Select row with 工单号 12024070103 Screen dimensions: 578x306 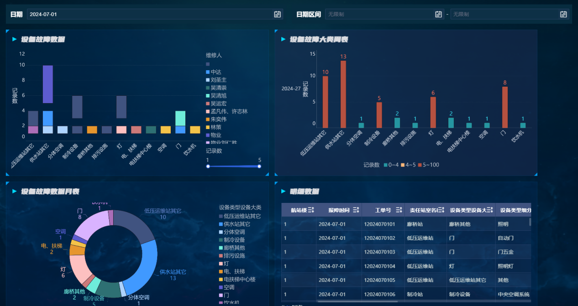click(x=379, y=252)
